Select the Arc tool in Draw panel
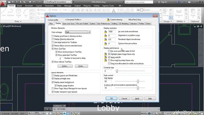The width and height of the screenshot is (204, 115). 26,12
